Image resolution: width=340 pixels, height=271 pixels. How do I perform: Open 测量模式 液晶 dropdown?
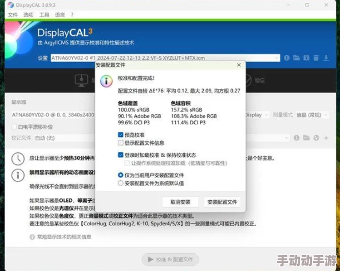click(x=313, y=115)
